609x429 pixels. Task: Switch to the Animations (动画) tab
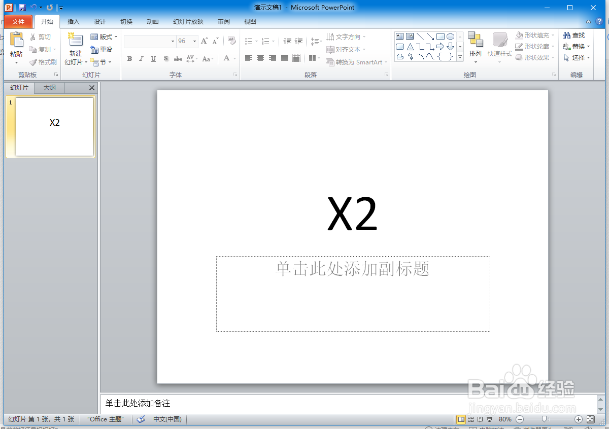pos(153,22)
